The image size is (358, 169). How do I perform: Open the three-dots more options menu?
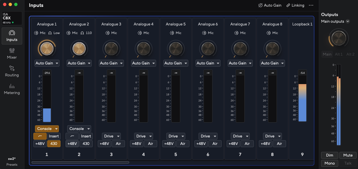311,5
